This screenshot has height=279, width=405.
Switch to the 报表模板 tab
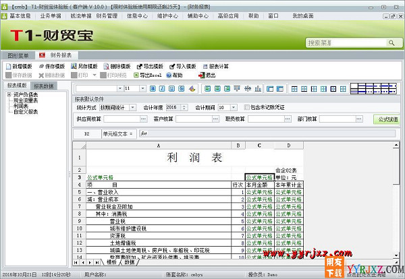[17, 86]
